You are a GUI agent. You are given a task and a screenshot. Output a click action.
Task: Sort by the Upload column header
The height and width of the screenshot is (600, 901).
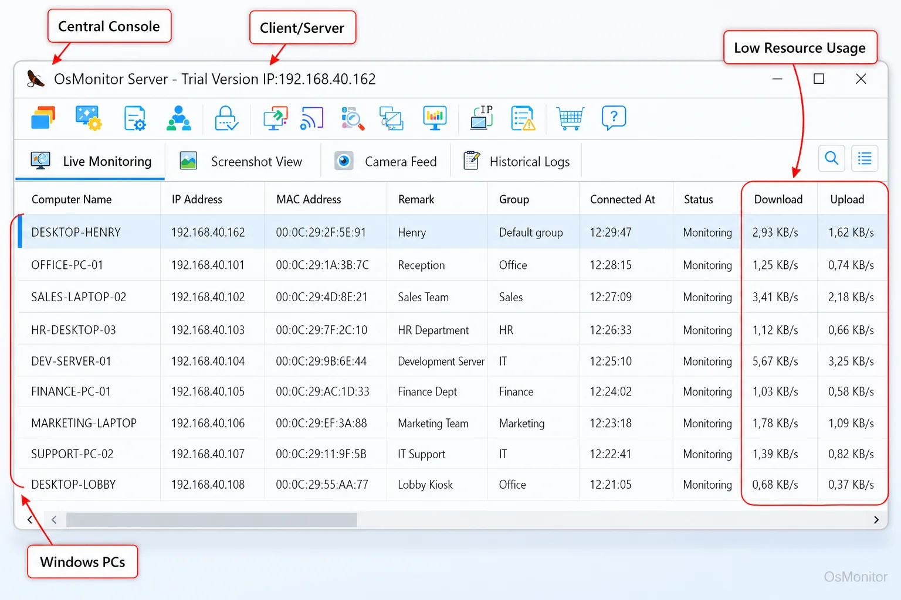[x=847, y=199]
